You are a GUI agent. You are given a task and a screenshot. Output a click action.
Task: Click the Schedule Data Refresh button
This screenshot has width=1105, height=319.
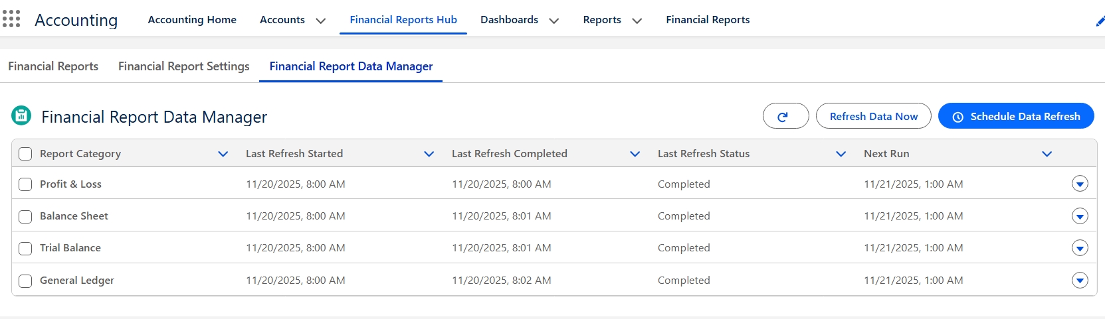pyautogui.click(x=1016, y=116)
